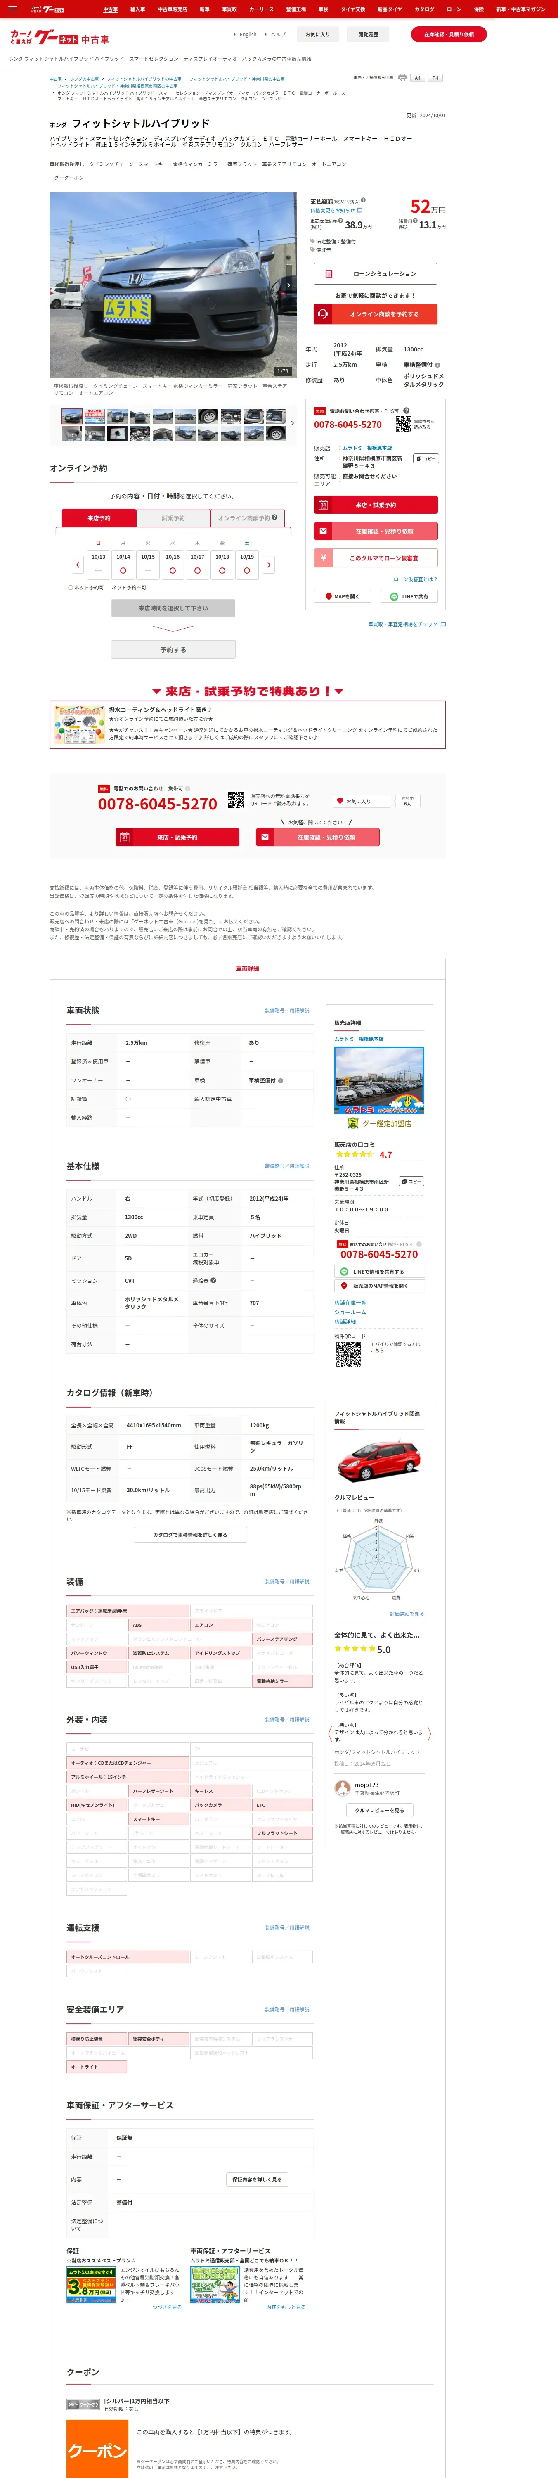Click the red 在庫確認・見積り依頼 header button
This screenshot has width=558, height=2478.
448,35
